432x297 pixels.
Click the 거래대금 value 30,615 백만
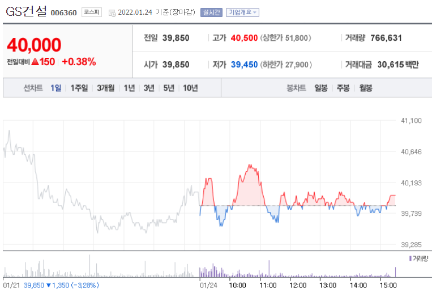(398, 65)
